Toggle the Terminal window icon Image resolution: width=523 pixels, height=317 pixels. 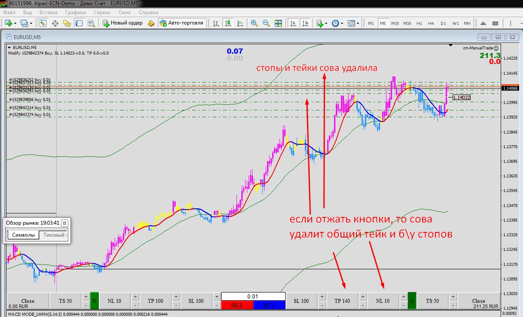tap(80, 23)
